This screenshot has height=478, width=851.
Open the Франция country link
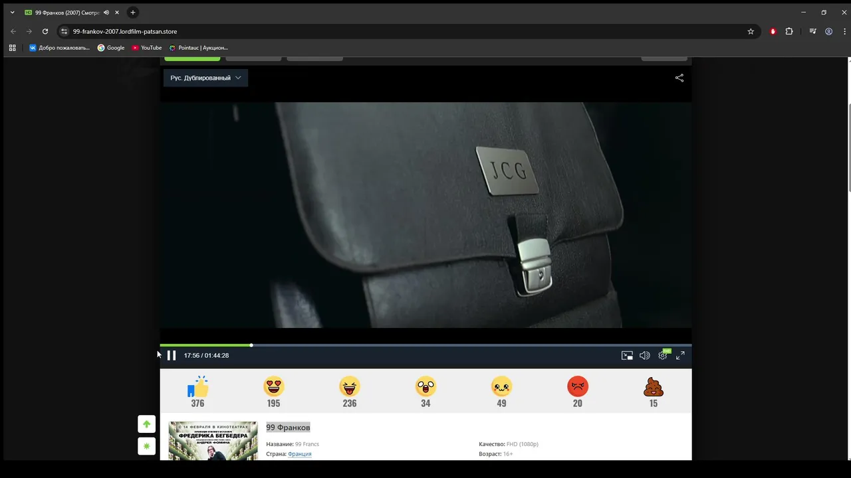[x=299, y=454]
